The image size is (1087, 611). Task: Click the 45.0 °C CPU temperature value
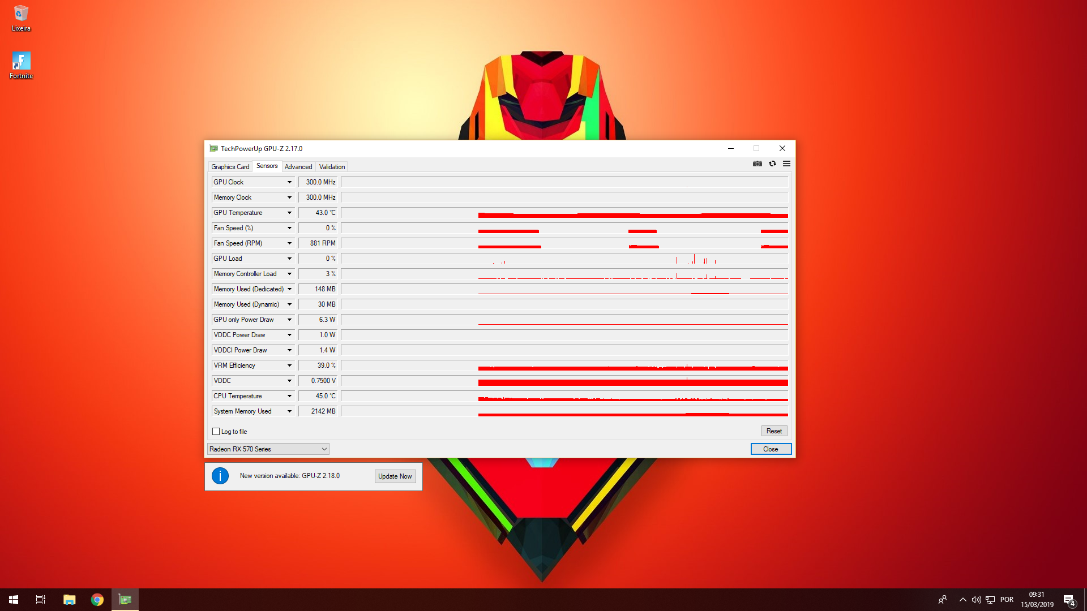pos(318,396)
